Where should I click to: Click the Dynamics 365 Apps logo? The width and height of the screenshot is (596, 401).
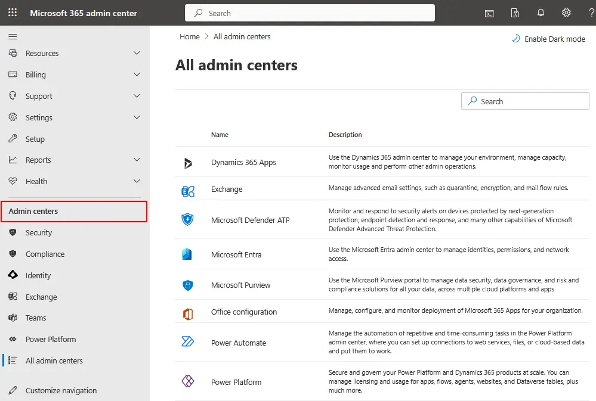(188, 163)
